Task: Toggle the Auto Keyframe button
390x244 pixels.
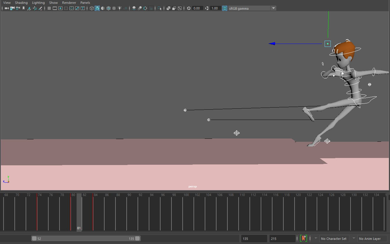Action: click(x=303, y=238)
